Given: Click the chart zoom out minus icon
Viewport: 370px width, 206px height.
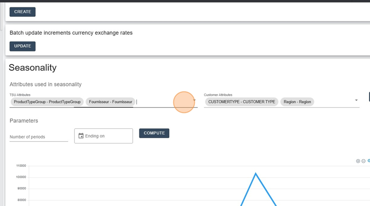Looking at the screenshot, I should click(x=363, y=161).
